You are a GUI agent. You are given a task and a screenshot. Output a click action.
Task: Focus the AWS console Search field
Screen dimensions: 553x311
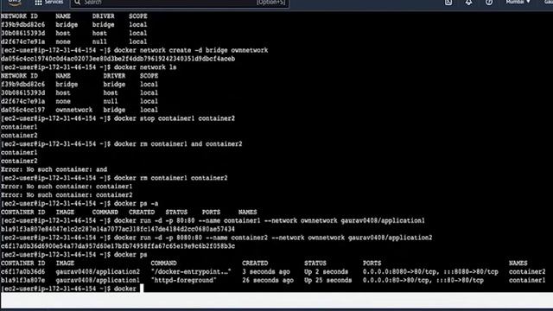coord(180,3)
